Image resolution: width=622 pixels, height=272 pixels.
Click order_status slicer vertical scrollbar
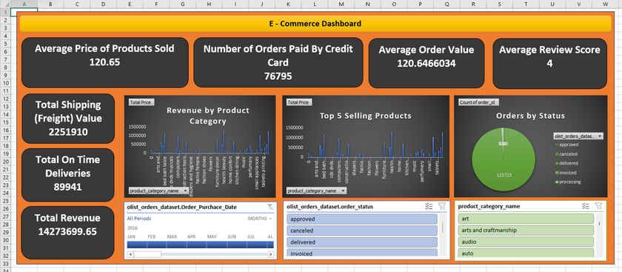tap(442, 228)
